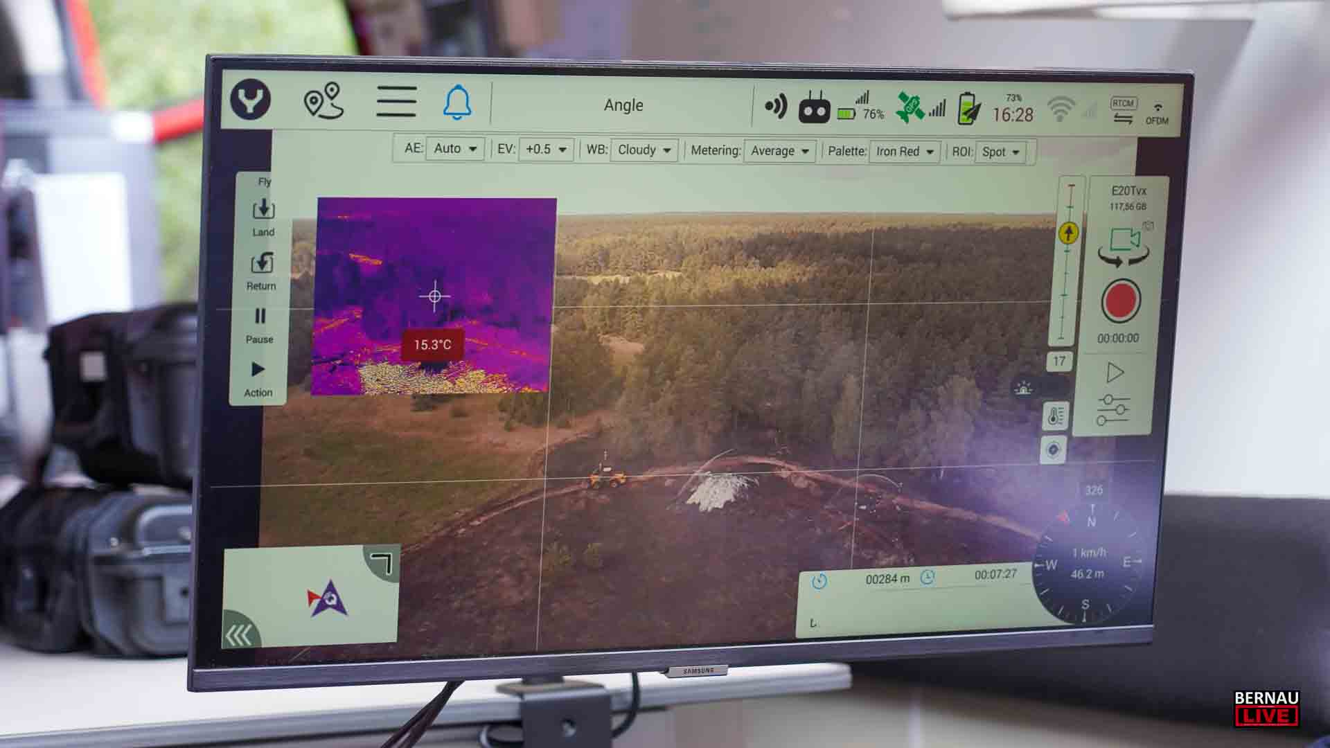Click the notification bell icon
The width and height of the screenshot is (1330, 748).
(457, 103)
